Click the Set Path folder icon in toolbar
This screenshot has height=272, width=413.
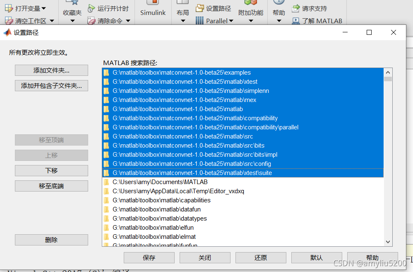point(200,8)
